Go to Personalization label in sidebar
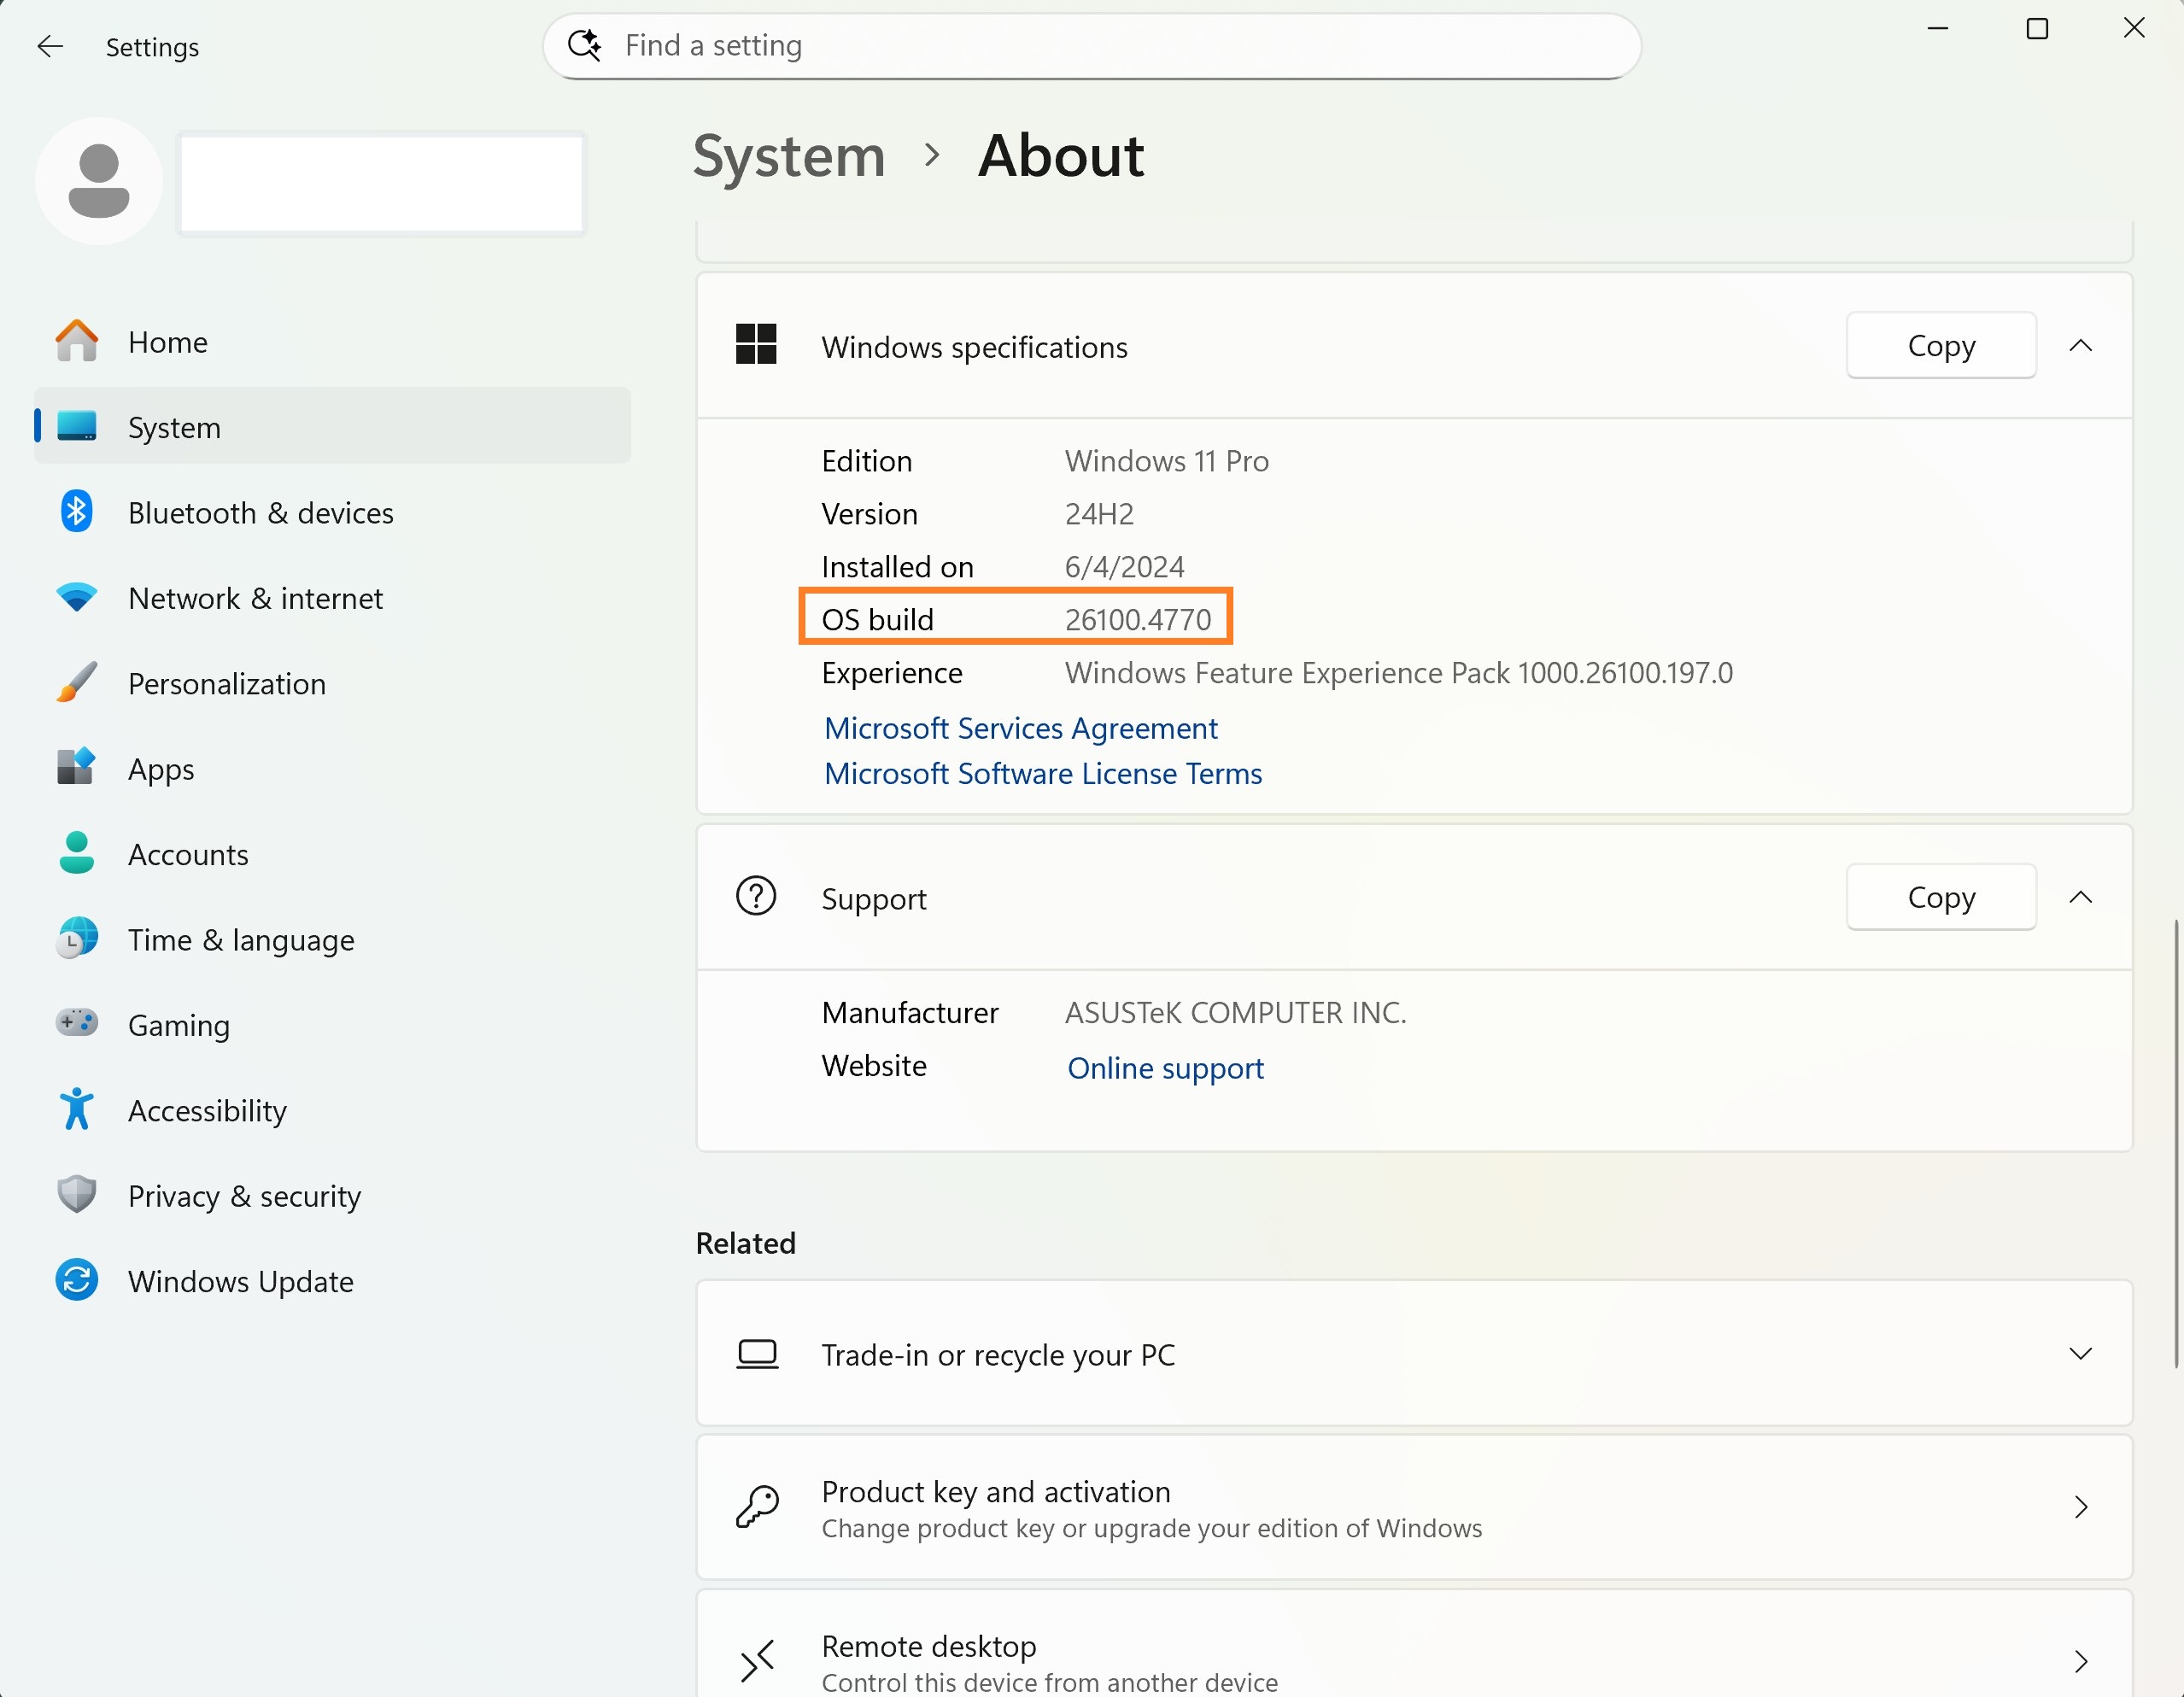This screenshot has height=1697, width=2184. [x=227, y=684]
